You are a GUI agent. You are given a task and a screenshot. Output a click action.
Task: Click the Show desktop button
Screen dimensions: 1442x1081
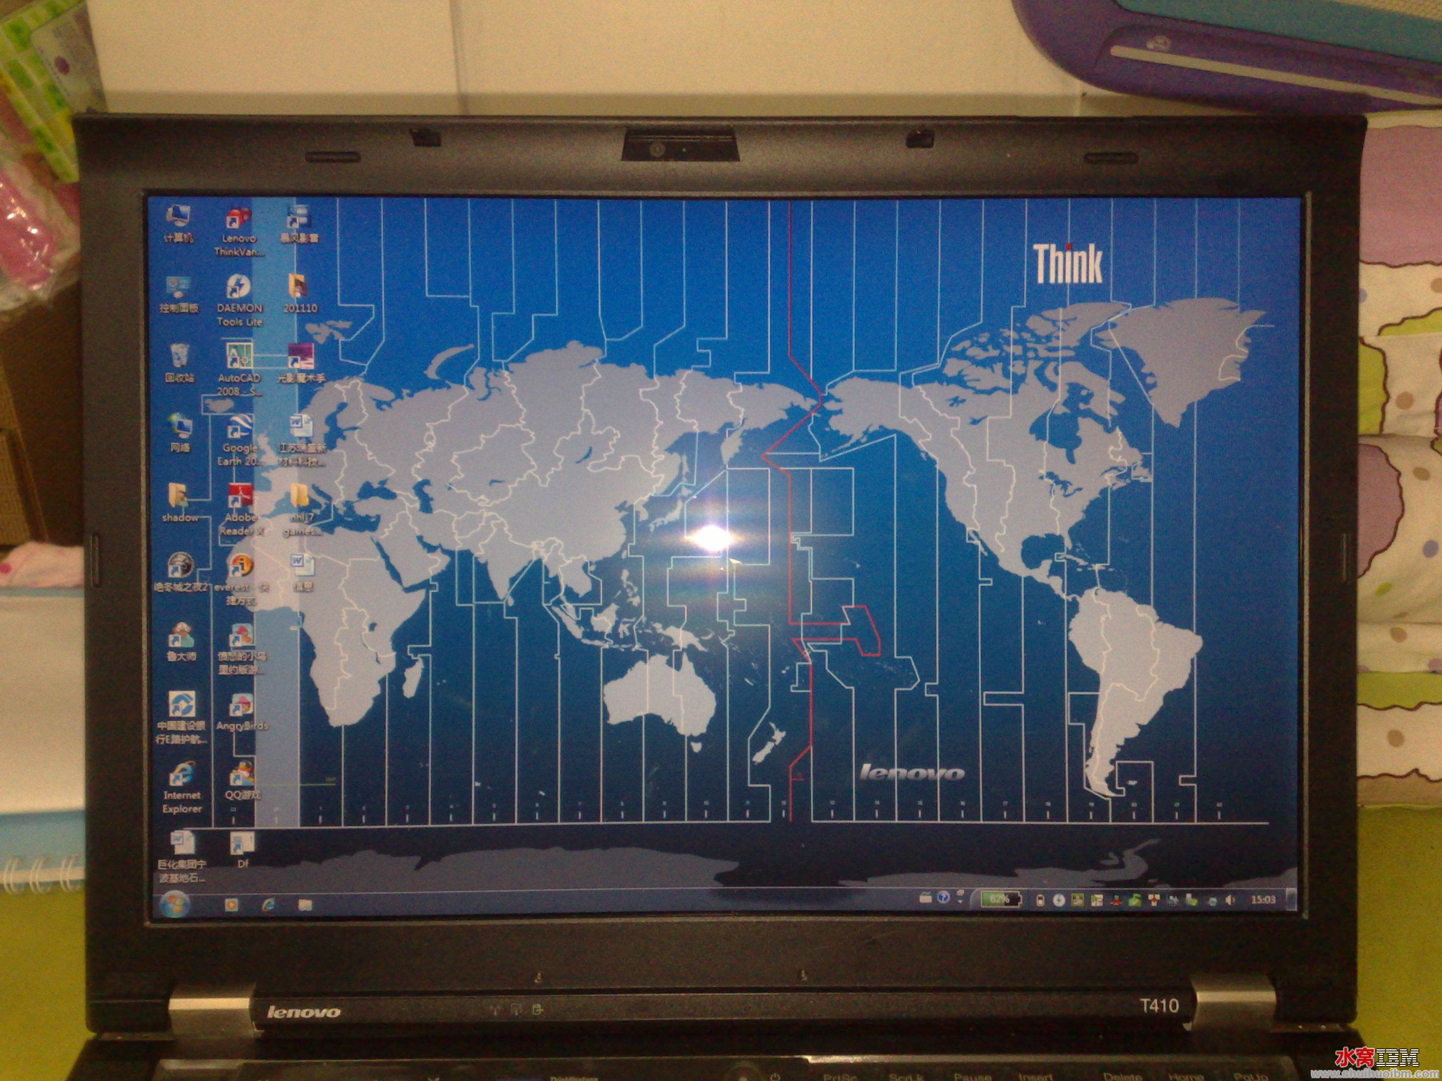click(x=1291, y=900)
